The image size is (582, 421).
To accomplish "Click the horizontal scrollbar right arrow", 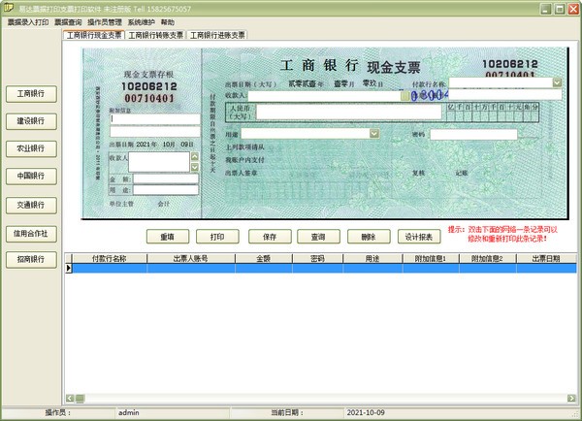I will click(571, 399).
